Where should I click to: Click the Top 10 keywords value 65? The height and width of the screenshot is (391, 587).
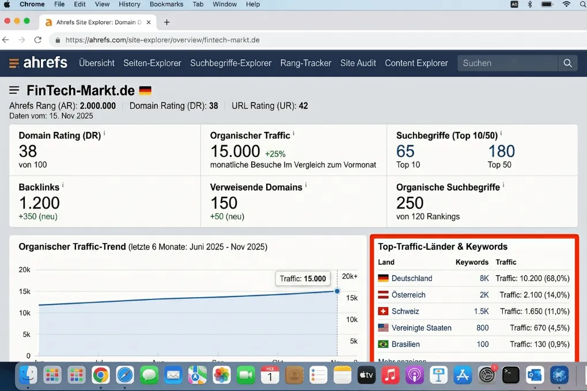point(406,151)
